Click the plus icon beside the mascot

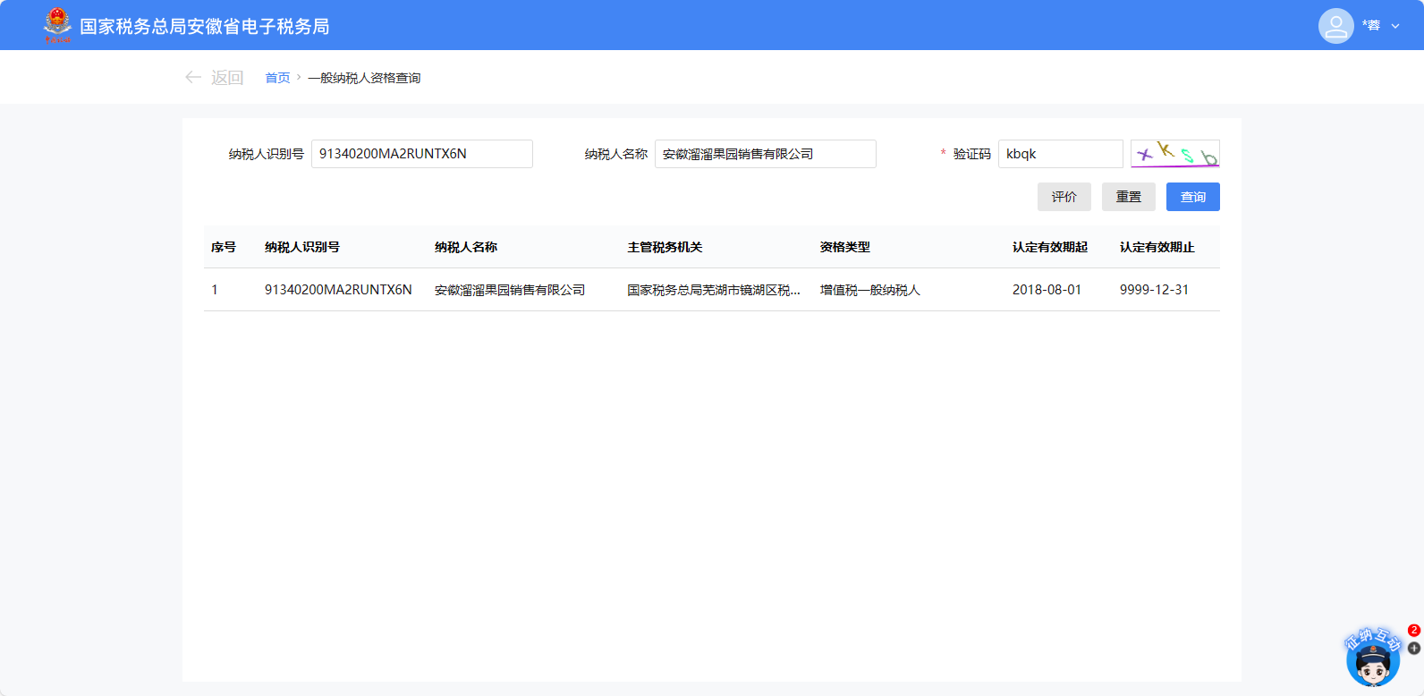[x=1414, y=649]
